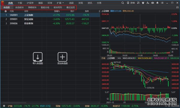Screen dimensions: 180x108
Task: Open the skin theme shirt icon
Action: [143, 3]
